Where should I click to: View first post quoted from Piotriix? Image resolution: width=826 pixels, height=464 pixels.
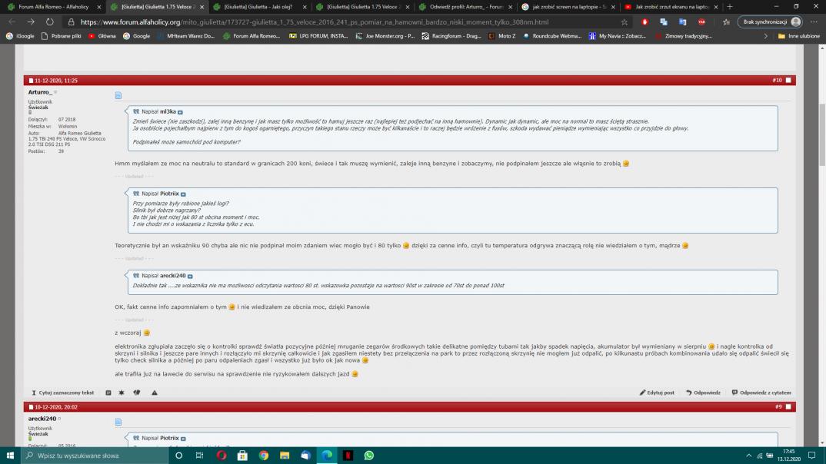point(183,194)
